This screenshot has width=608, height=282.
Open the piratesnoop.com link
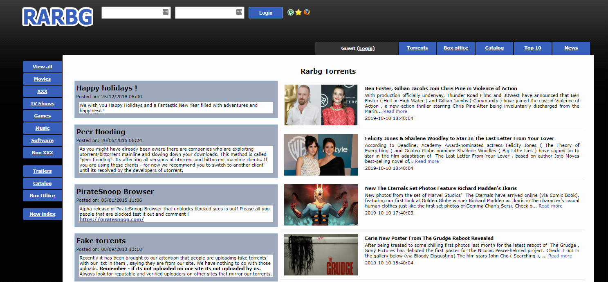112,219
